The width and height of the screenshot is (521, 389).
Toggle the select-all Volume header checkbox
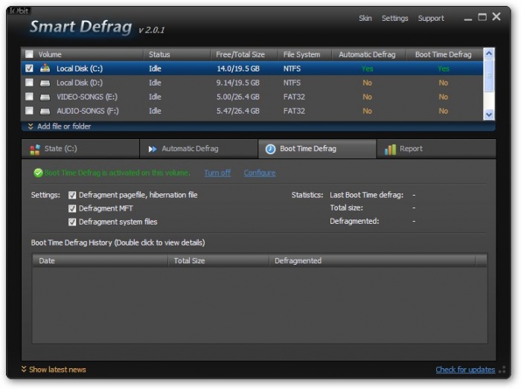tap(29, 54)
